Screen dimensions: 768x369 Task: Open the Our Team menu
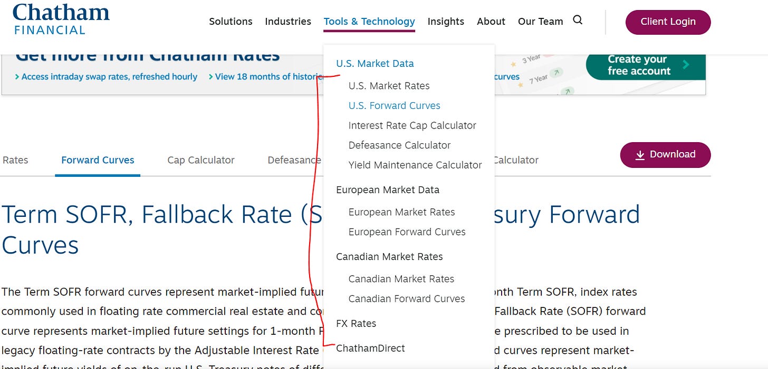tap(540, 22)
